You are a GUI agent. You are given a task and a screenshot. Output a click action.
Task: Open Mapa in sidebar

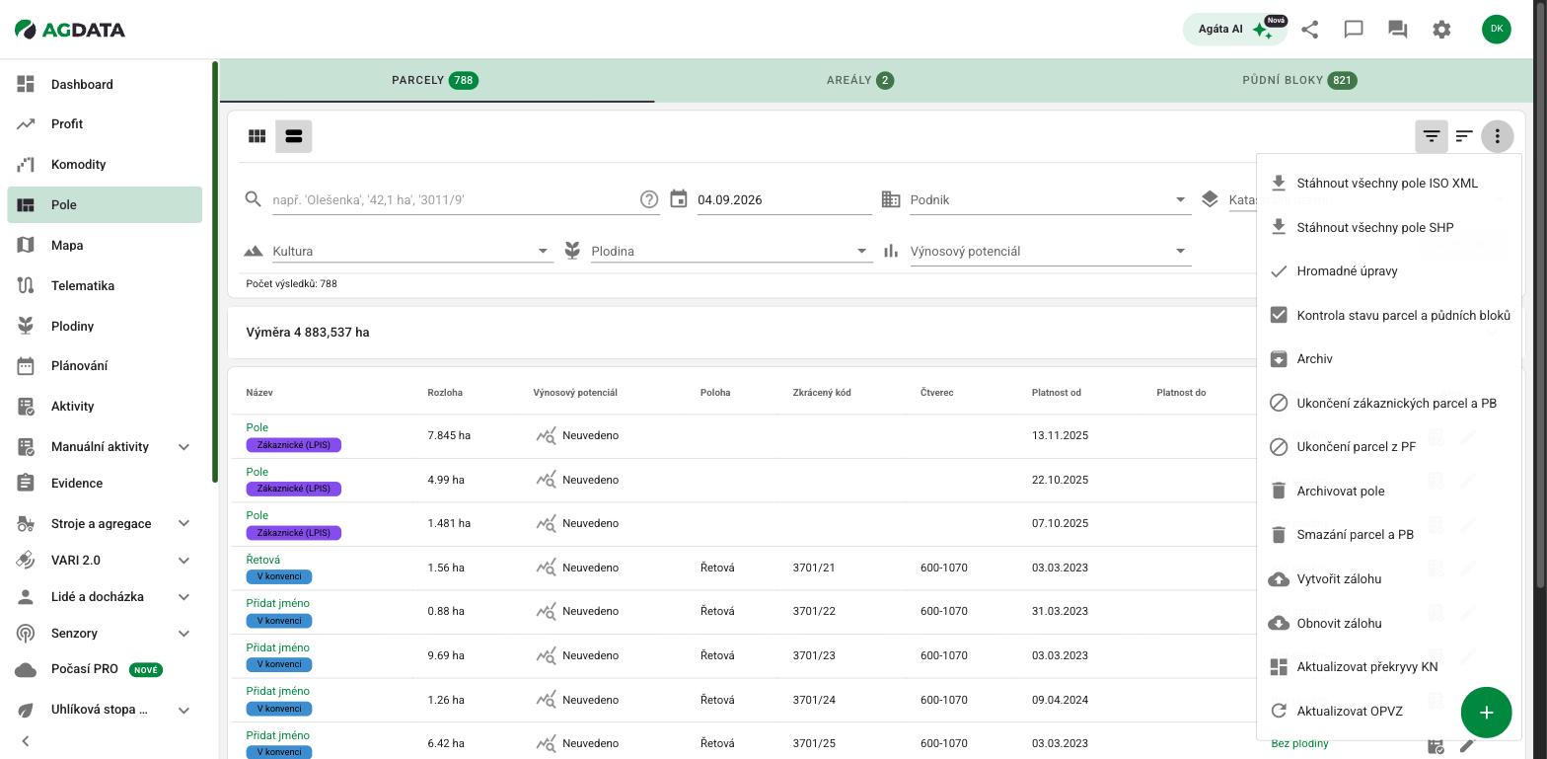pyautogui.click(x=105, y=246)
